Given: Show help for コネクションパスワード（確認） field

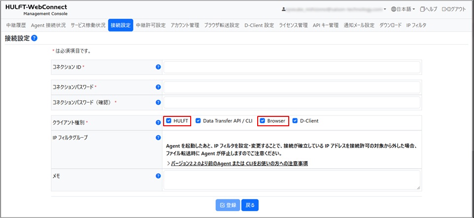Looking at the screenshot, I should click(x=158, y=102).
